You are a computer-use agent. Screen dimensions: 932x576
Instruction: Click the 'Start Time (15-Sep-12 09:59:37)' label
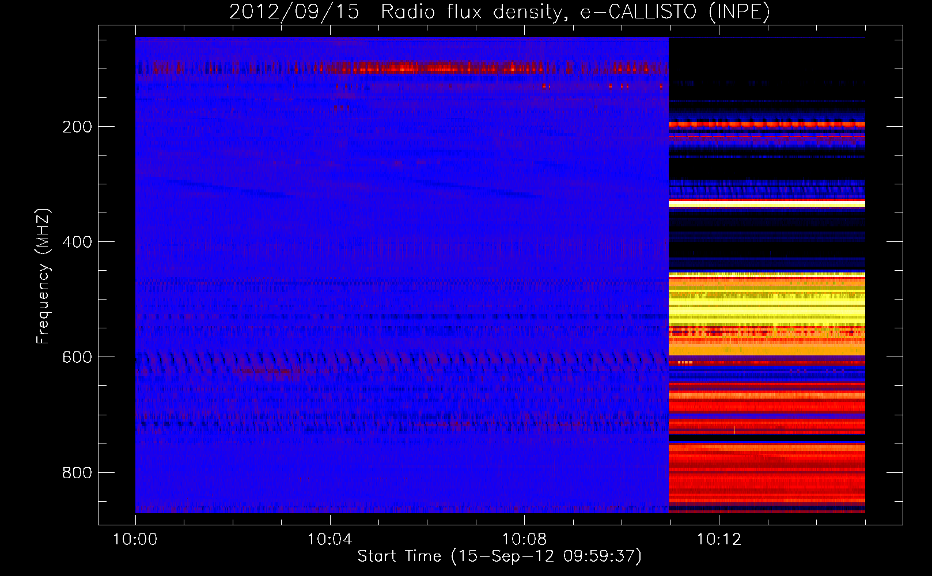click(x=499, y=556)
